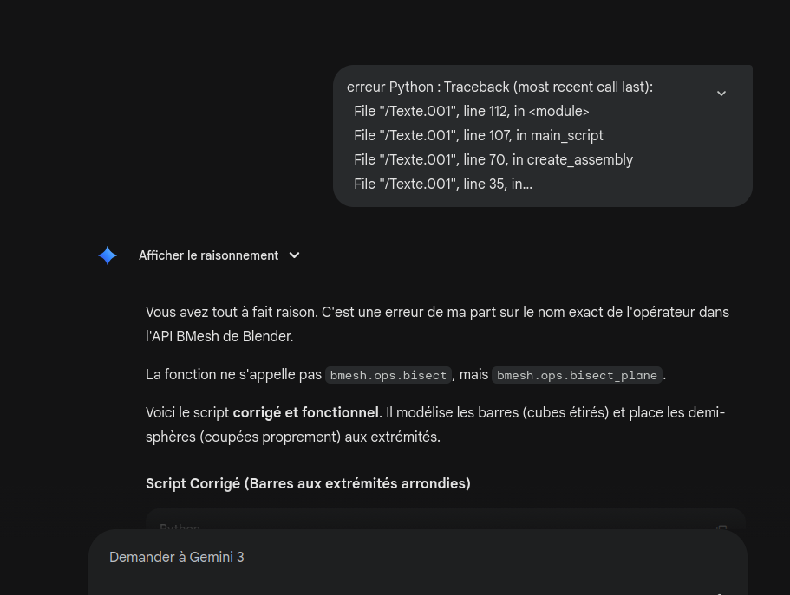Click the Gemini sparkle icon
The height and width of the screenshot is (595, 790).
[108, 255]
